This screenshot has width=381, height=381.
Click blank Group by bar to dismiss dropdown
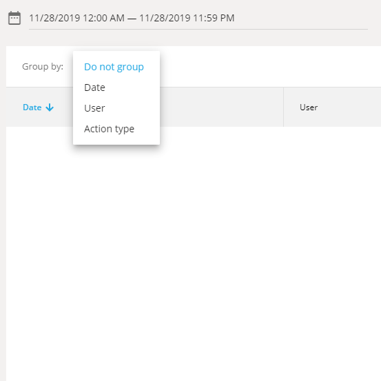pos(269,66)
